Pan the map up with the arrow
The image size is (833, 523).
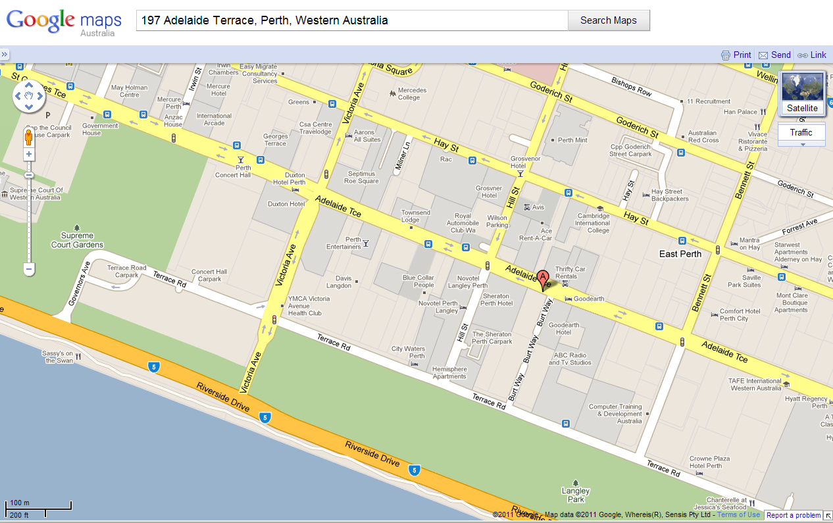[x=29, y=86]
